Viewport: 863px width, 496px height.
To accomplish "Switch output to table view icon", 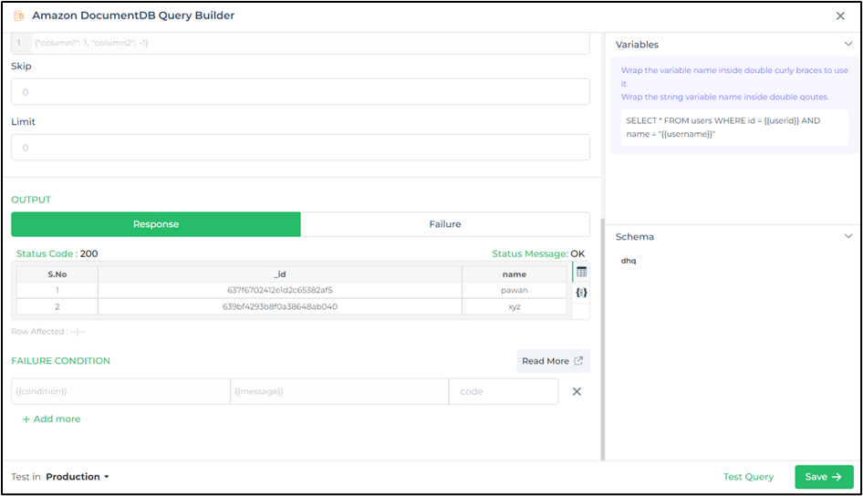I will (x=581, y=272).
